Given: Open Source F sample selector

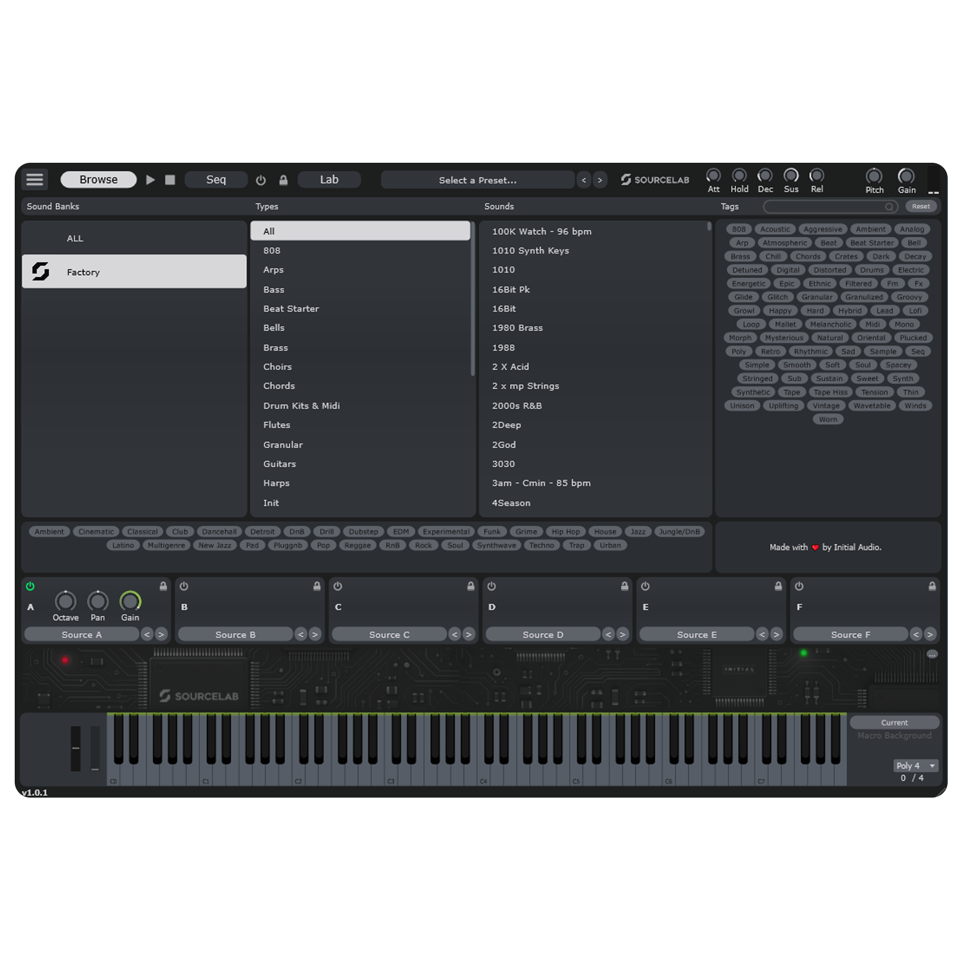Looking at the screenshot, I should pos(851,634).
